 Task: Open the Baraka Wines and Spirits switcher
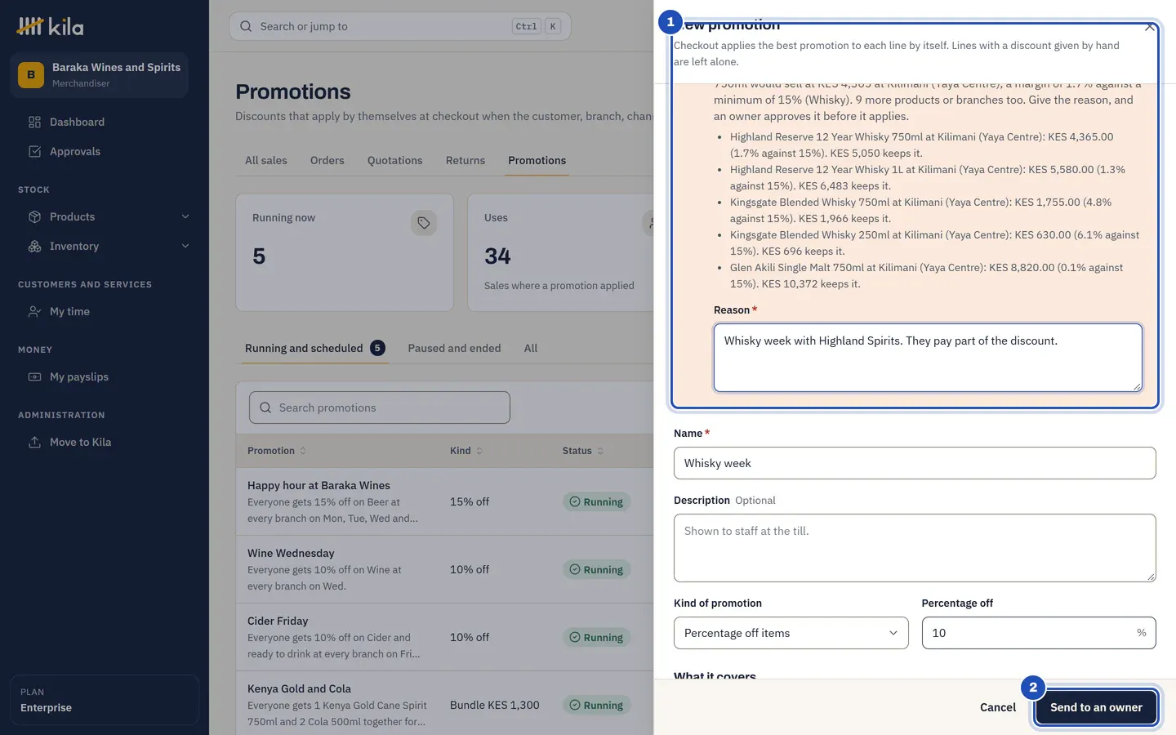click(99, 75)
